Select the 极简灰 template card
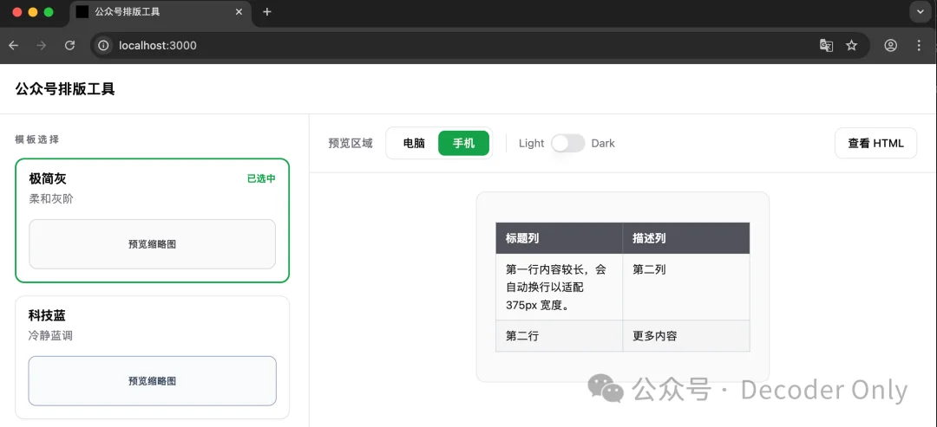937x427 pixels. tap(153, 220)
